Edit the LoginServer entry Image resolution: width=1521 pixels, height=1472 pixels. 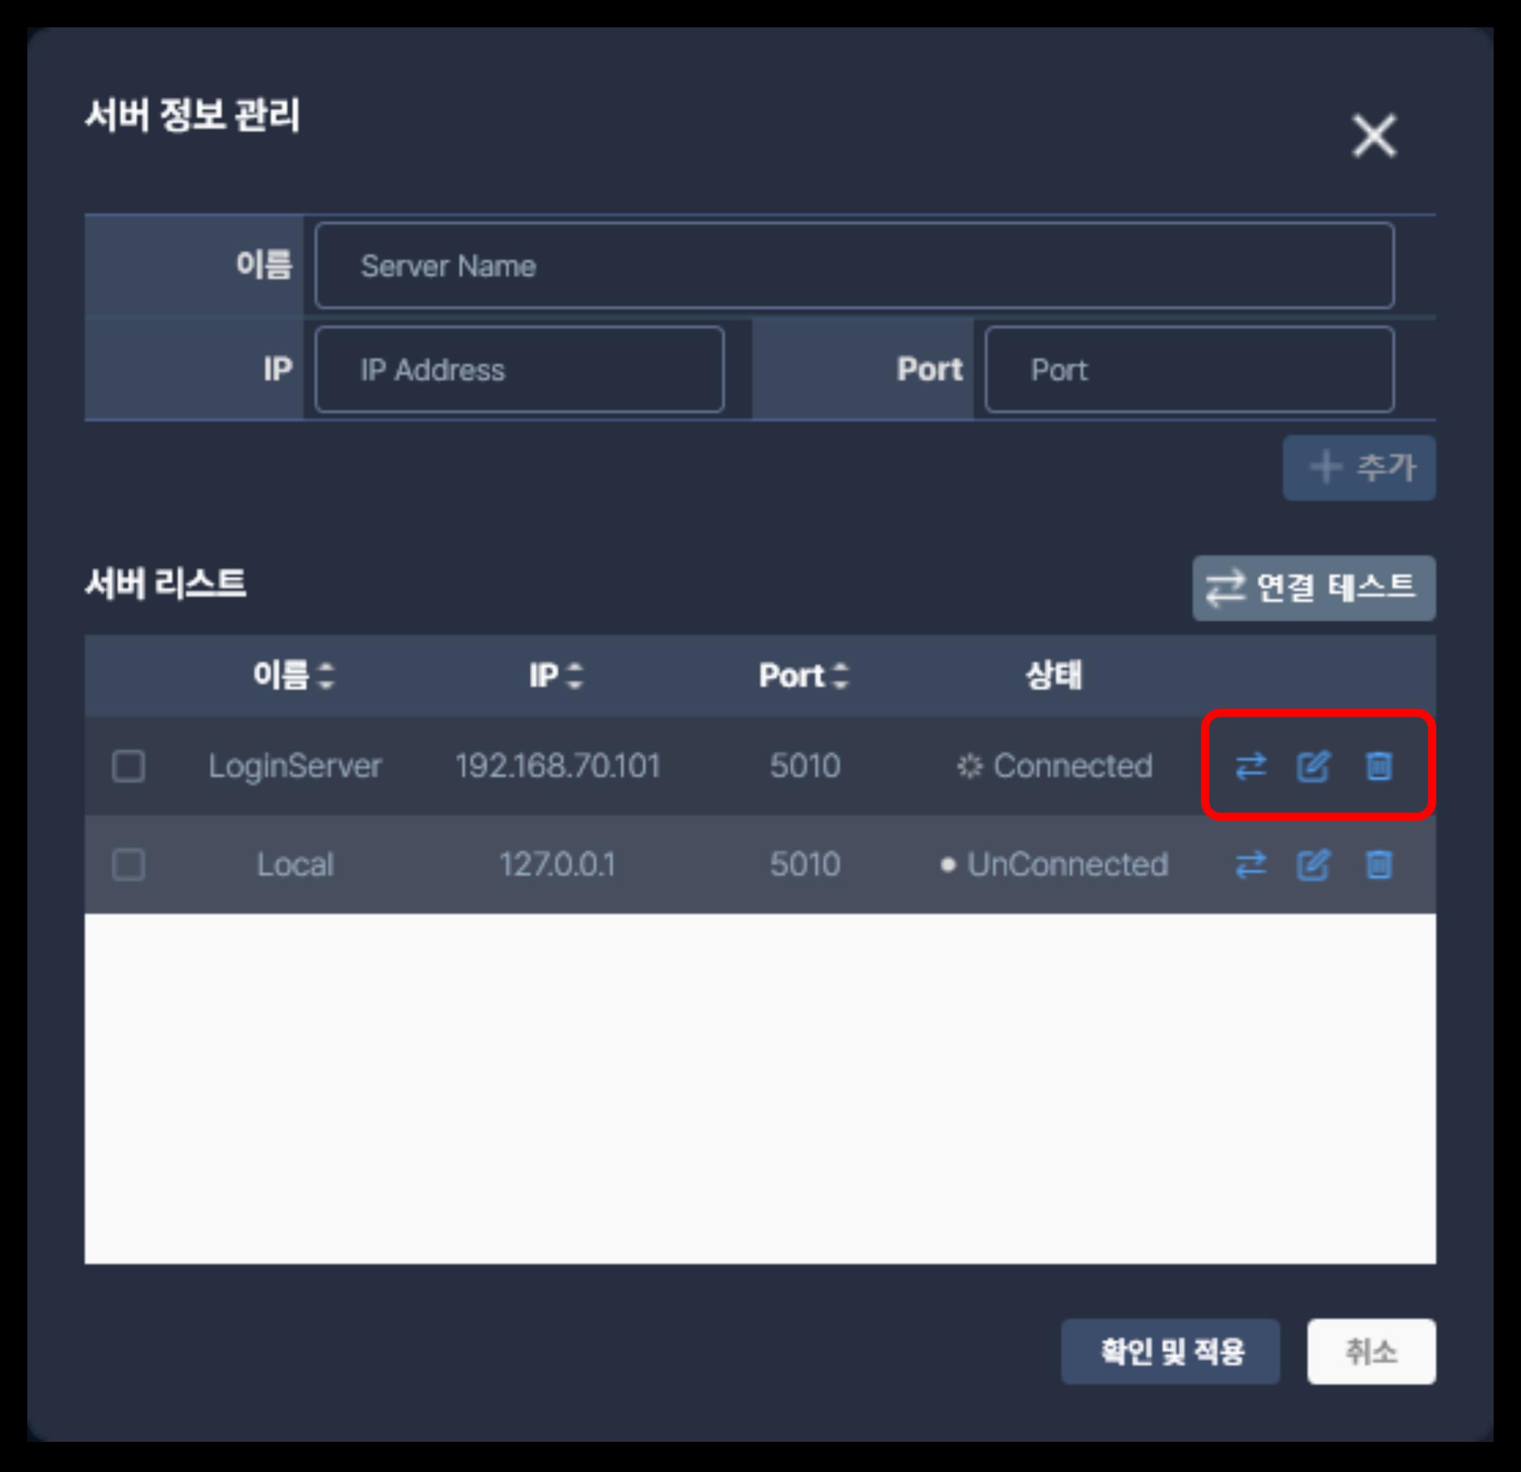[x=1314, y=767]
